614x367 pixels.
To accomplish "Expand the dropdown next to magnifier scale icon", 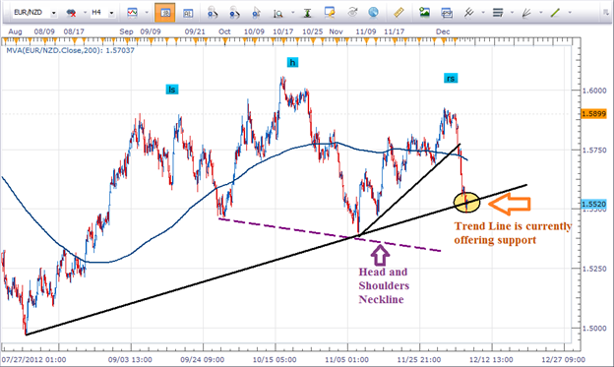I will (292, 13).
